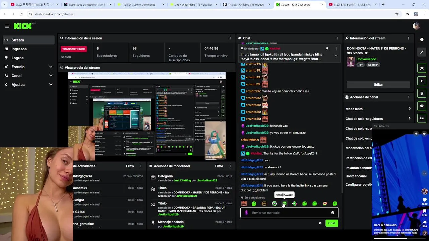Click the address bar URL
This screenshot has height=241, width=429.
click(x=54, y=14)
